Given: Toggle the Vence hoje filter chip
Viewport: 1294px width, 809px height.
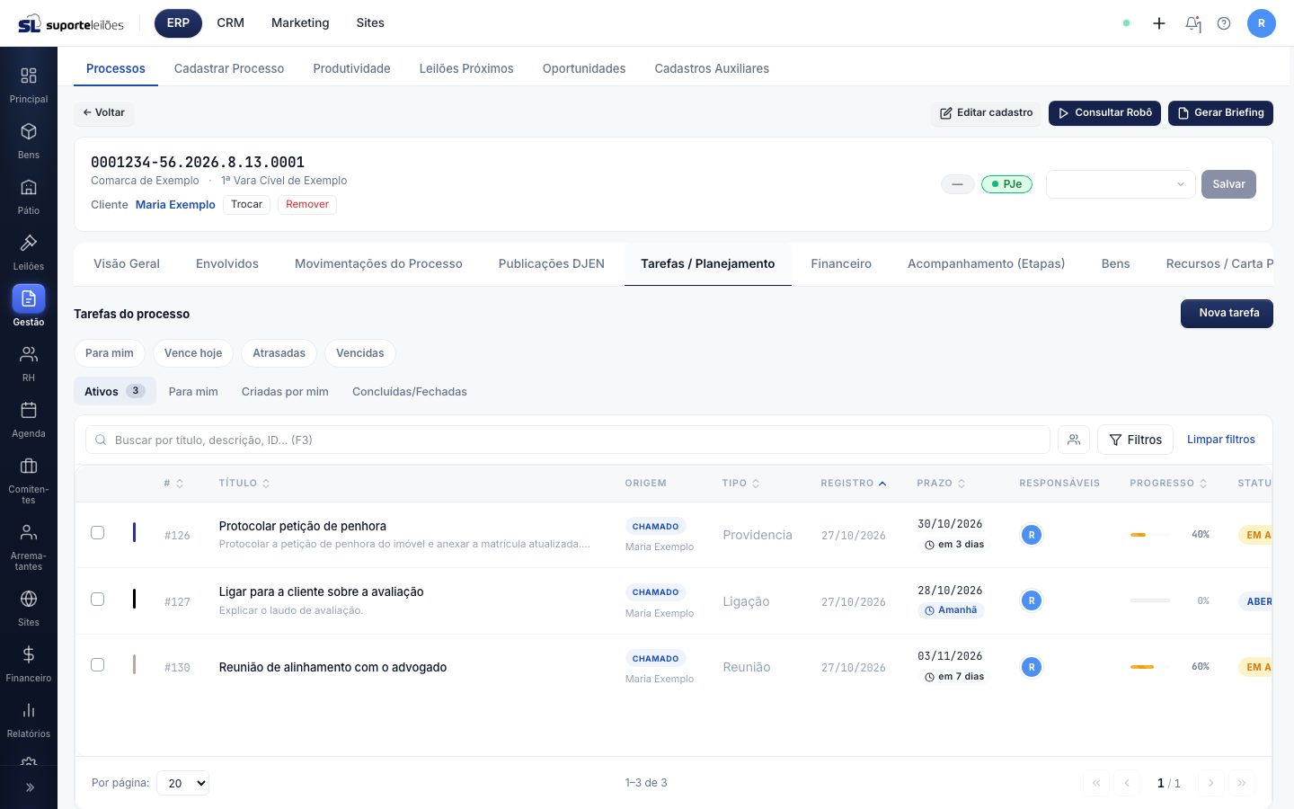Looking at the screenshot, I should coord(193,353).
